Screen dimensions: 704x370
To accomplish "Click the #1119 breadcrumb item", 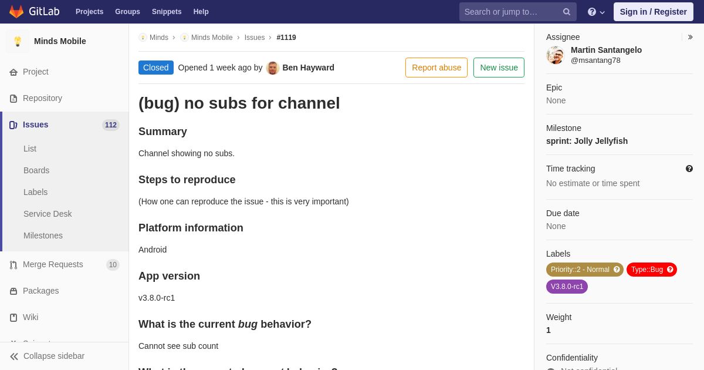I will point(286,38).
